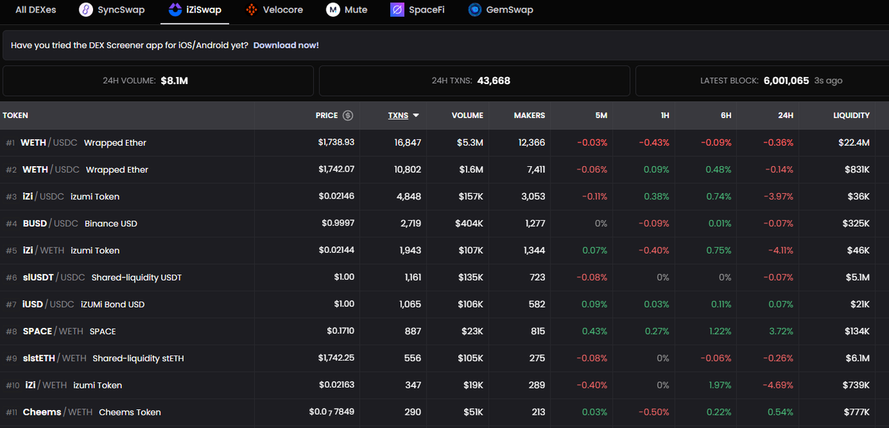Click the GemSwap gem icon
The width and height of the screenshot is (889, 428).
tap(474, 10)
